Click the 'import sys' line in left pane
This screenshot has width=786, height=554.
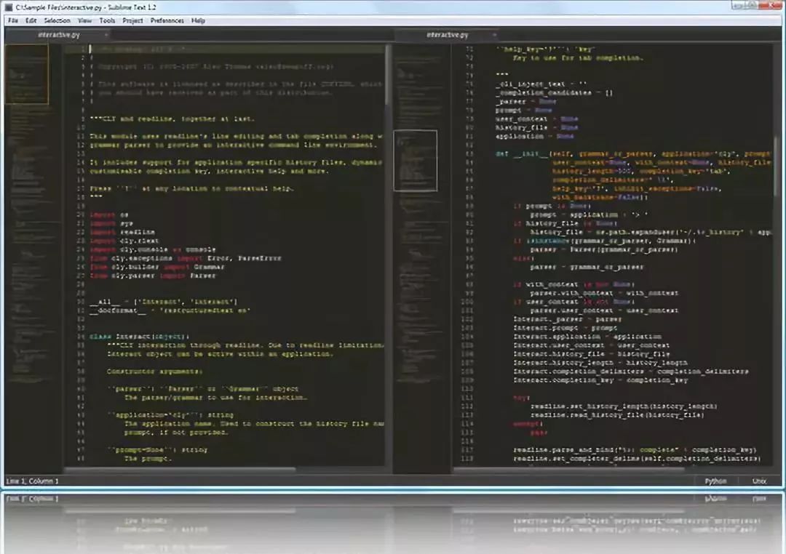112,223
